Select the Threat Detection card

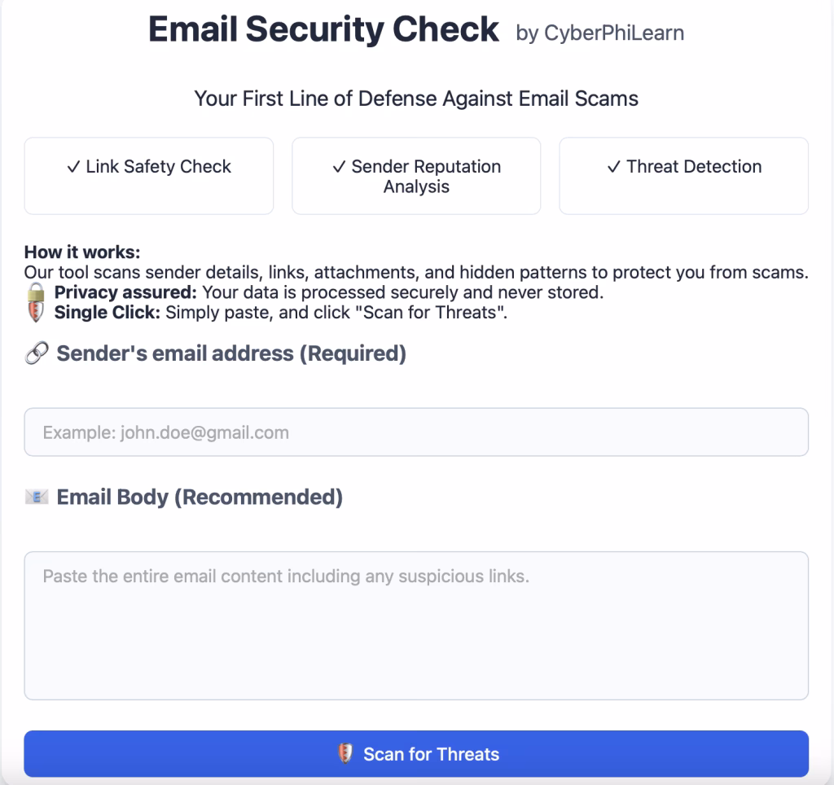[684, 176]
